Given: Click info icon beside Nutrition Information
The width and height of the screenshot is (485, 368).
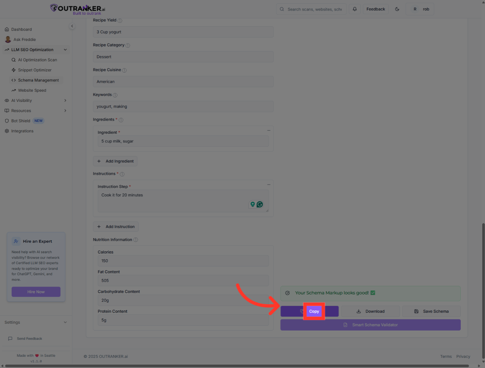Looking at the screenshot, I should [136, 240].
